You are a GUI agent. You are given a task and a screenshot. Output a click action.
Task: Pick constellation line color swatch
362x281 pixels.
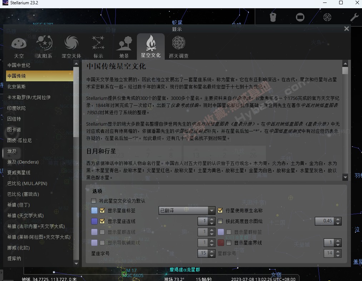point(94,221)
